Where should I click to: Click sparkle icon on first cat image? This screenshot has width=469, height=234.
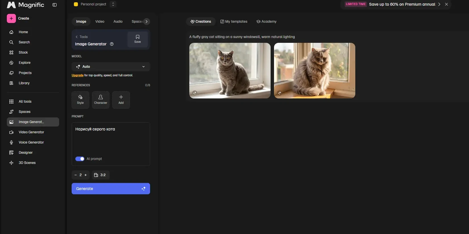tap(195, 93)
